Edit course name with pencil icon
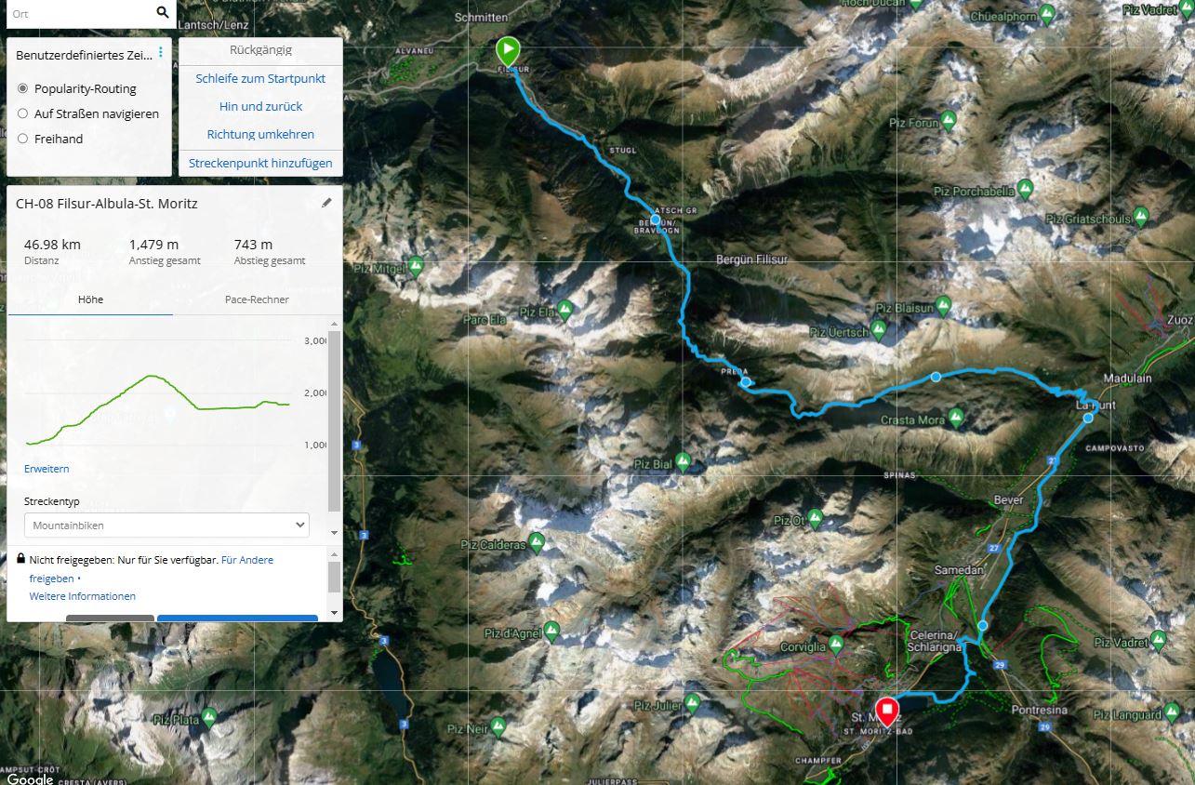The height and width of the screenshot is (785, 1195). tap(326, 203)
